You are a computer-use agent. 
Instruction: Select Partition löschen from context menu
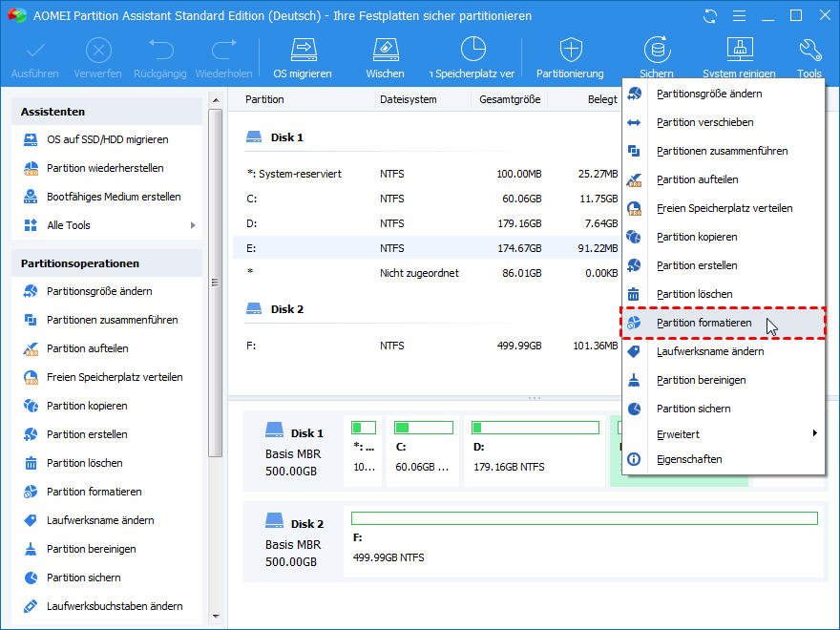[694, 294]
